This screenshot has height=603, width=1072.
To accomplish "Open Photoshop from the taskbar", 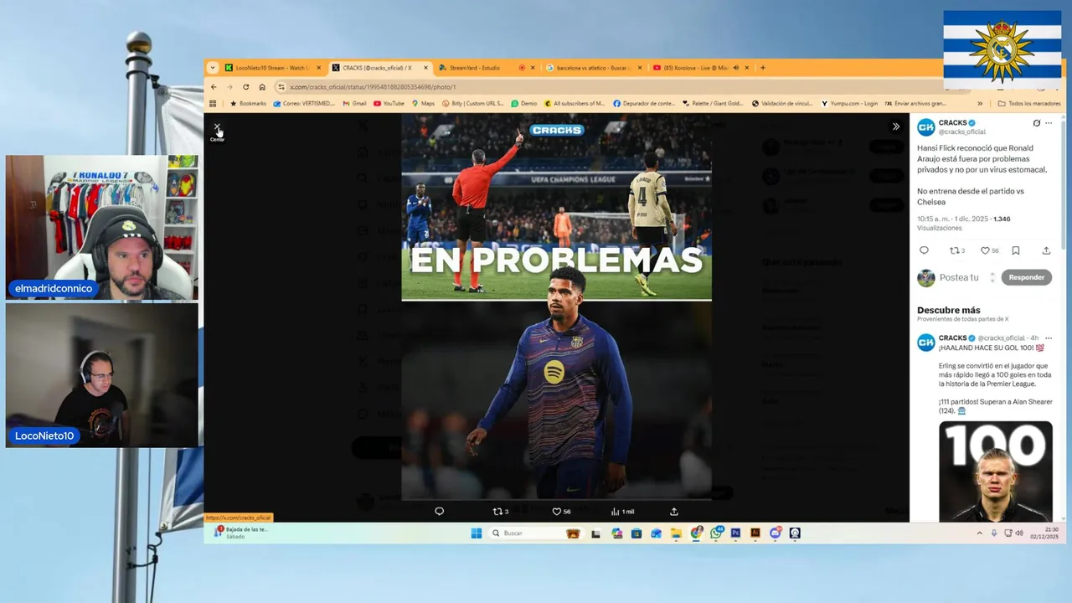I will (x=736, y=533).
